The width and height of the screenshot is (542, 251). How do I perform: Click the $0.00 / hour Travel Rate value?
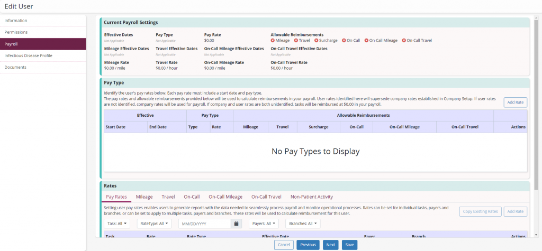coord(167,68)
